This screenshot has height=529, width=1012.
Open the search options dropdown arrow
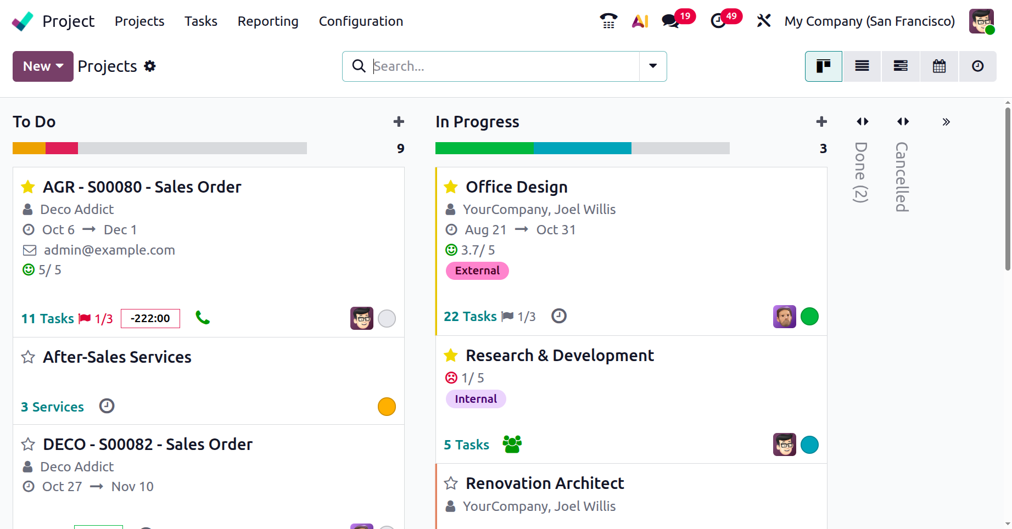pos(653,66)
